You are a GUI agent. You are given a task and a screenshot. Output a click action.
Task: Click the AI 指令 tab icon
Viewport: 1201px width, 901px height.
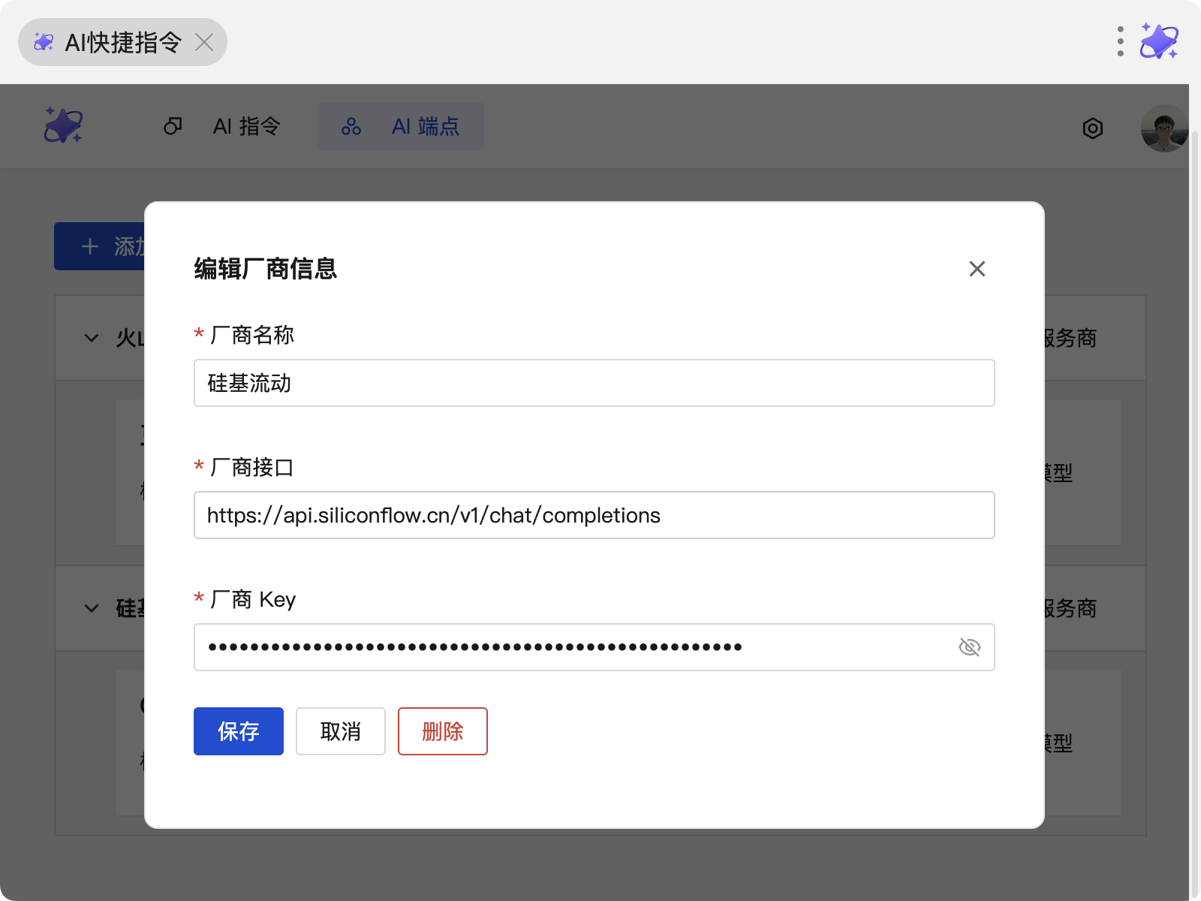[x=173, y=126]
